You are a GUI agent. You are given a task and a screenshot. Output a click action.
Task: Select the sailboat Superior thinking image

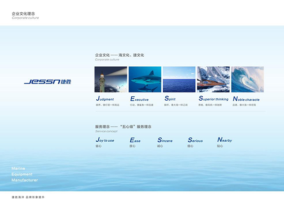point(213,79)
